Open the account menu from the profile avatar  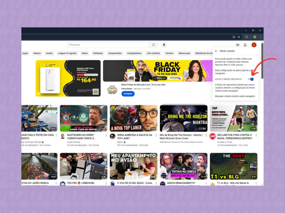tap(254, 45)
